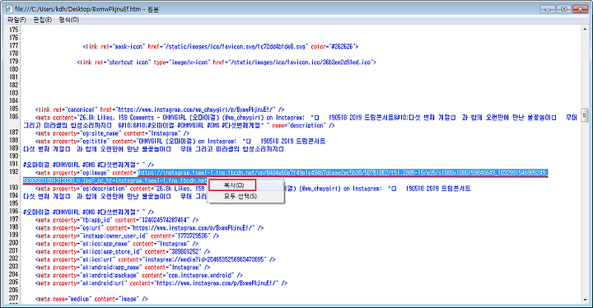Click the og:description meta line
This screenshot has height=308, width=593.
(x=253, y=189)
